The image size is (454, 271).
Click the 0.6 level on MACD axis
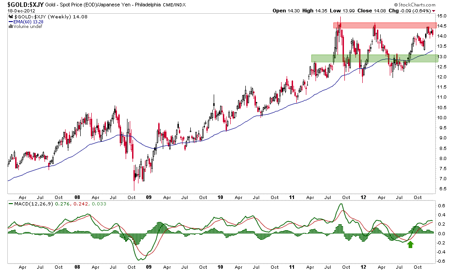click(x=441, y=205)
